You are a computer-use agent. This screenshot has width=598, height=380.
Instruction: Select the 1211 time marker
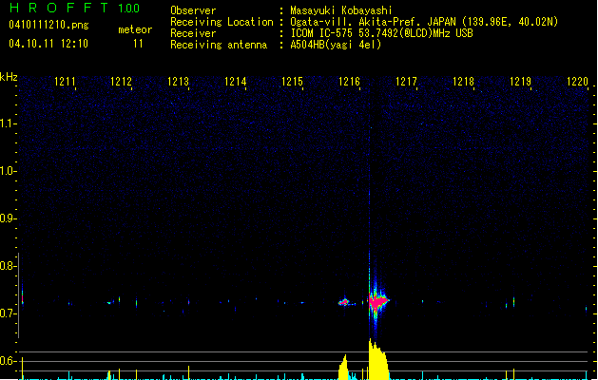click(66, 83)
